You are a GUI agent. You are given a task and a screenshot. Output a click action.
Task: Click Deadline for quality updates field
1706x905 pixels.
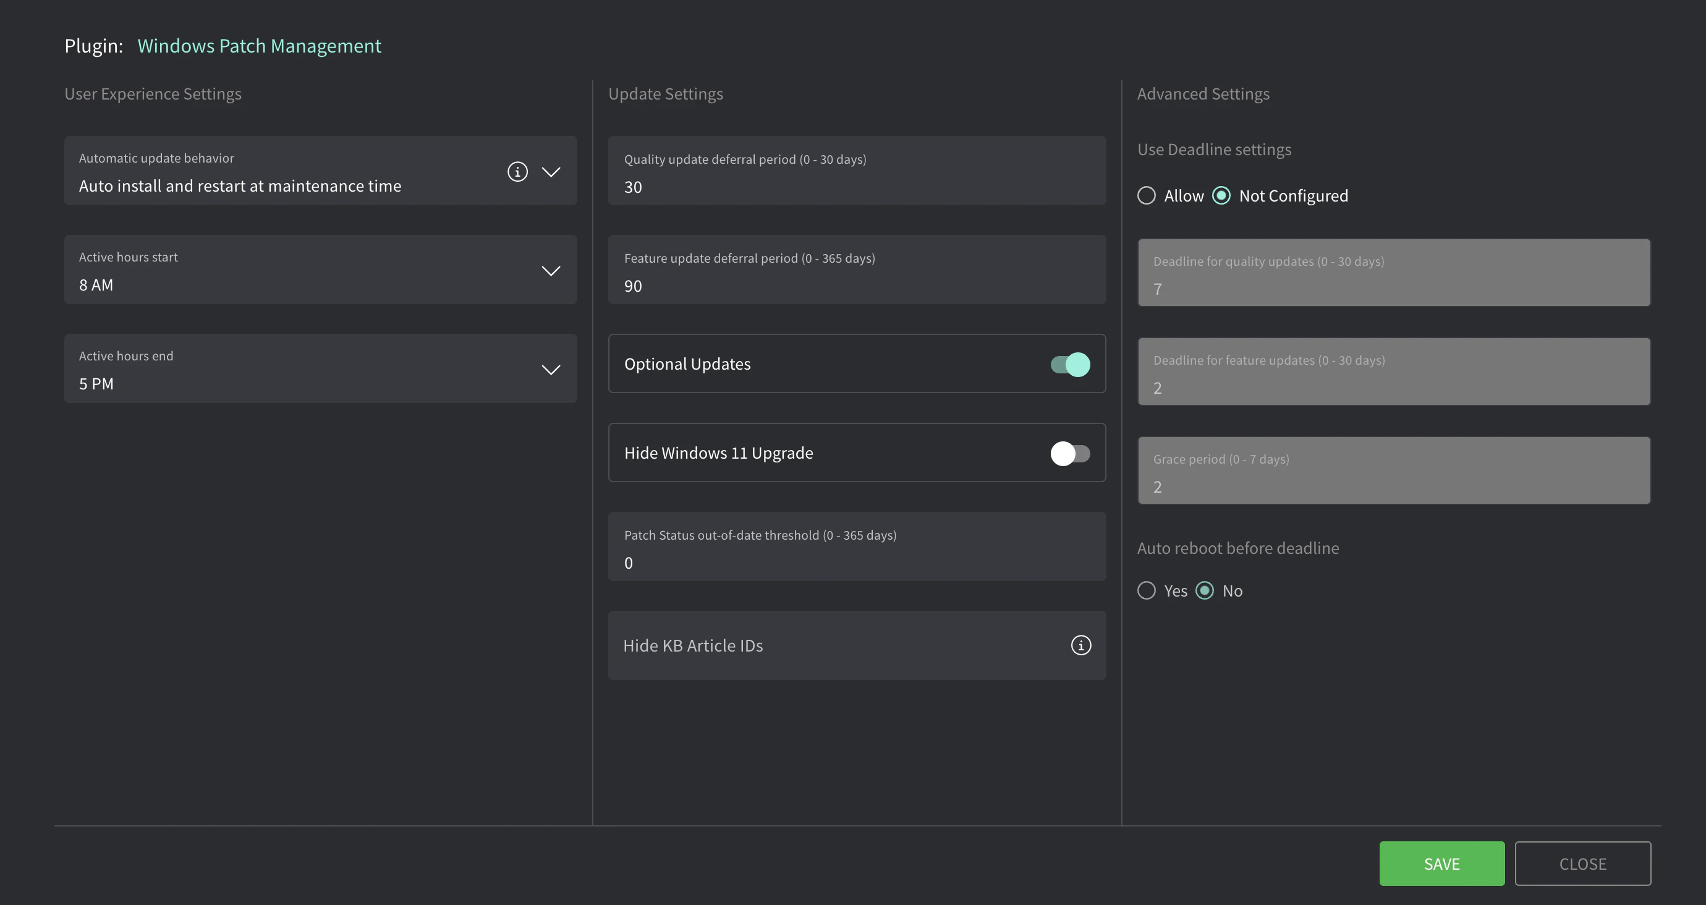pyautogui.click(x=1393, y=273)
